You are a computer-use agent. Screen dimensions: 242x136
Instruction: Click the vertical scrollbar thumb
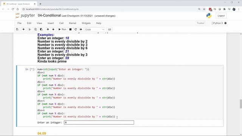(241, 104)
